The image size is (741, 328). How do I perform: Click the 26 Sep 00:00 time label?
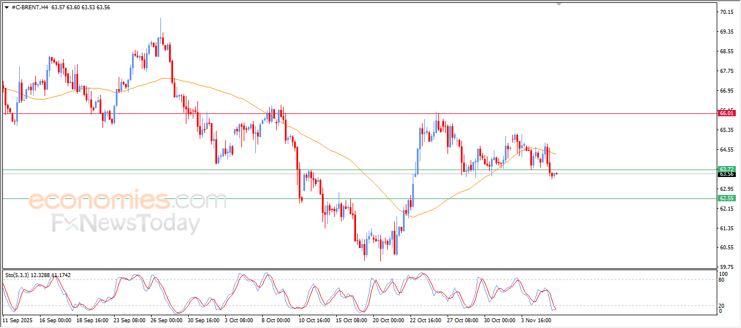pos(166,319)
